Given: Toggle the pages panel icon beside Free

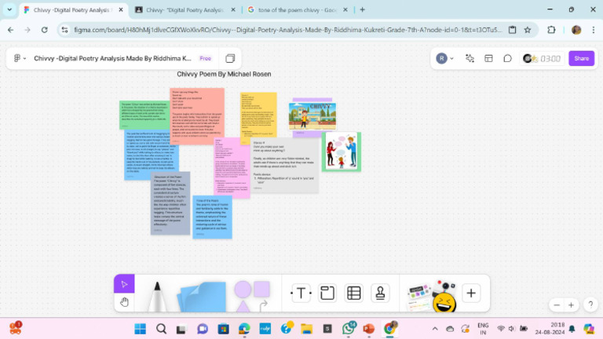Looking at the screenshot, I should coord(230,58).
